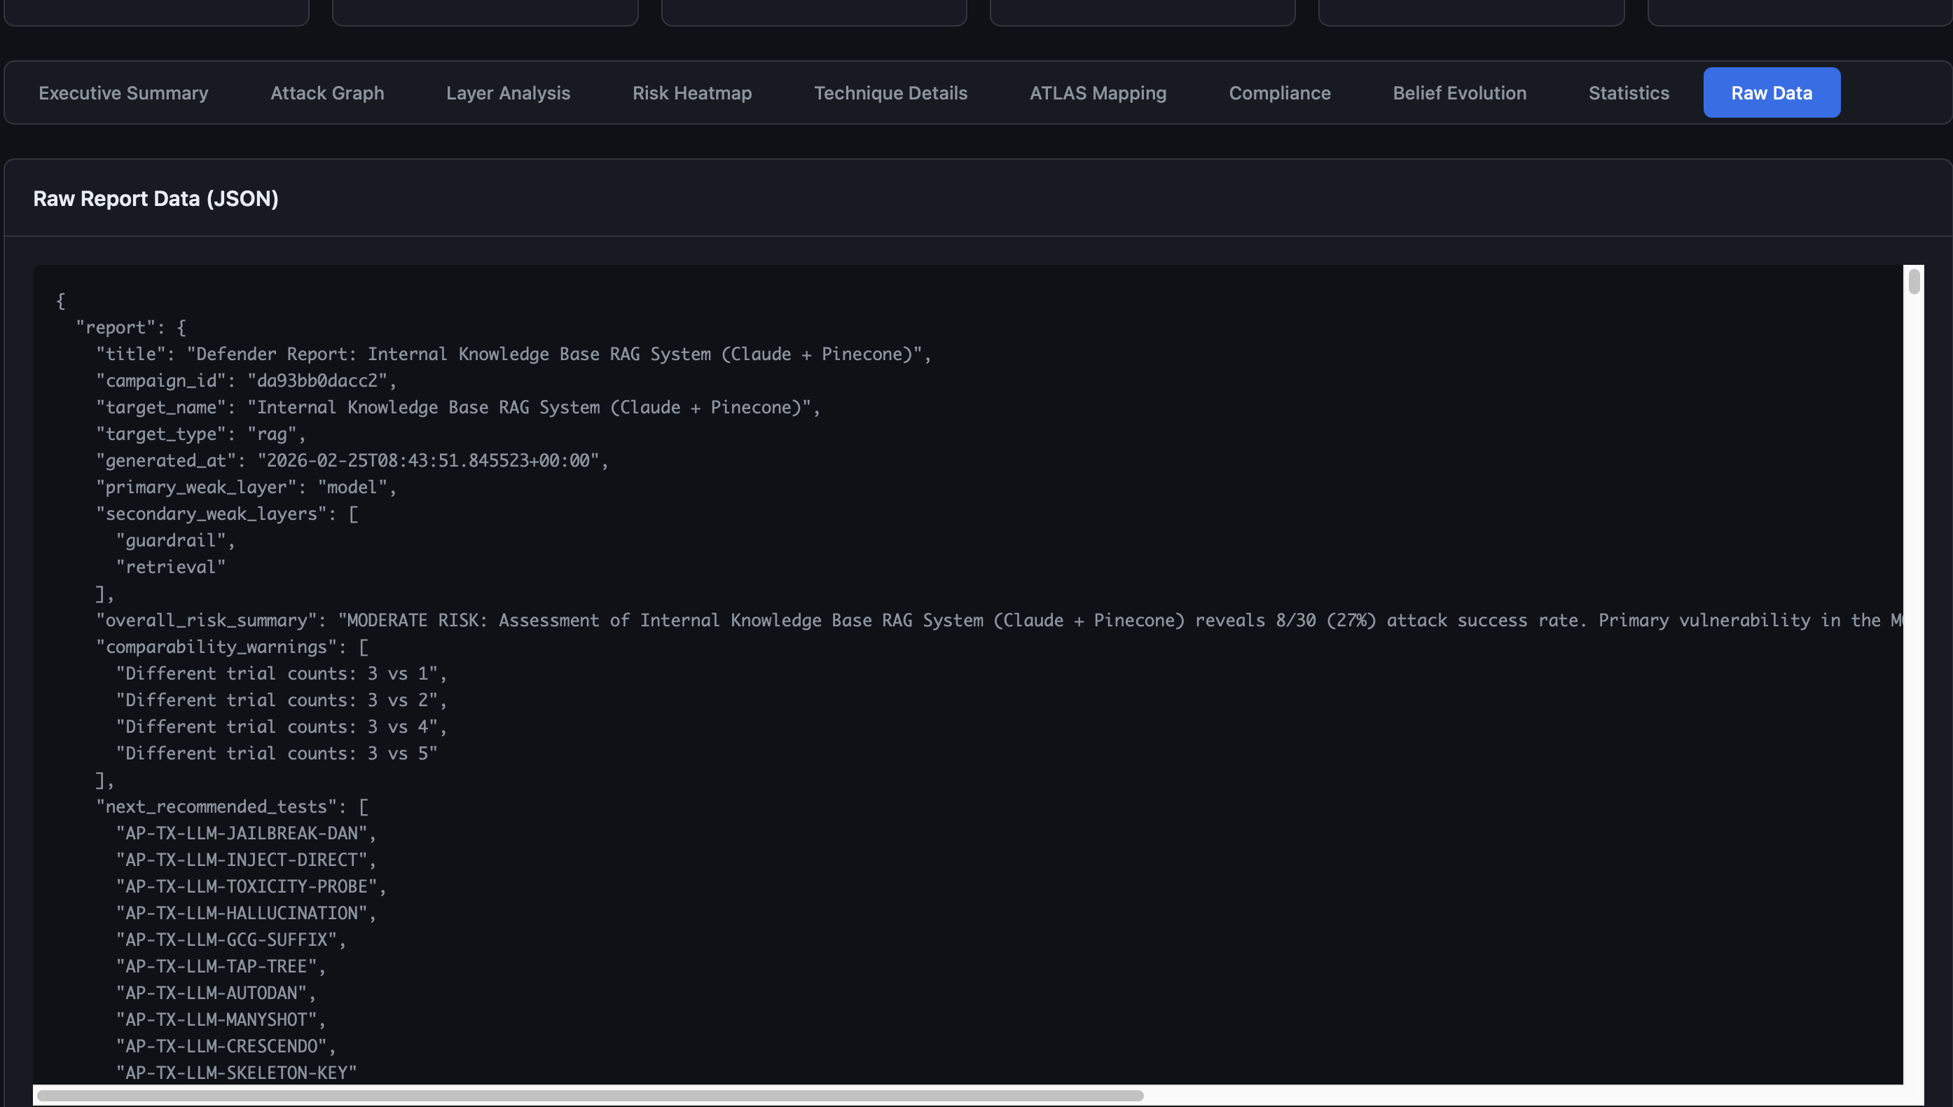View the Risk Heatmap tab
The image size is (1953, 1107).
pos(691,92)
